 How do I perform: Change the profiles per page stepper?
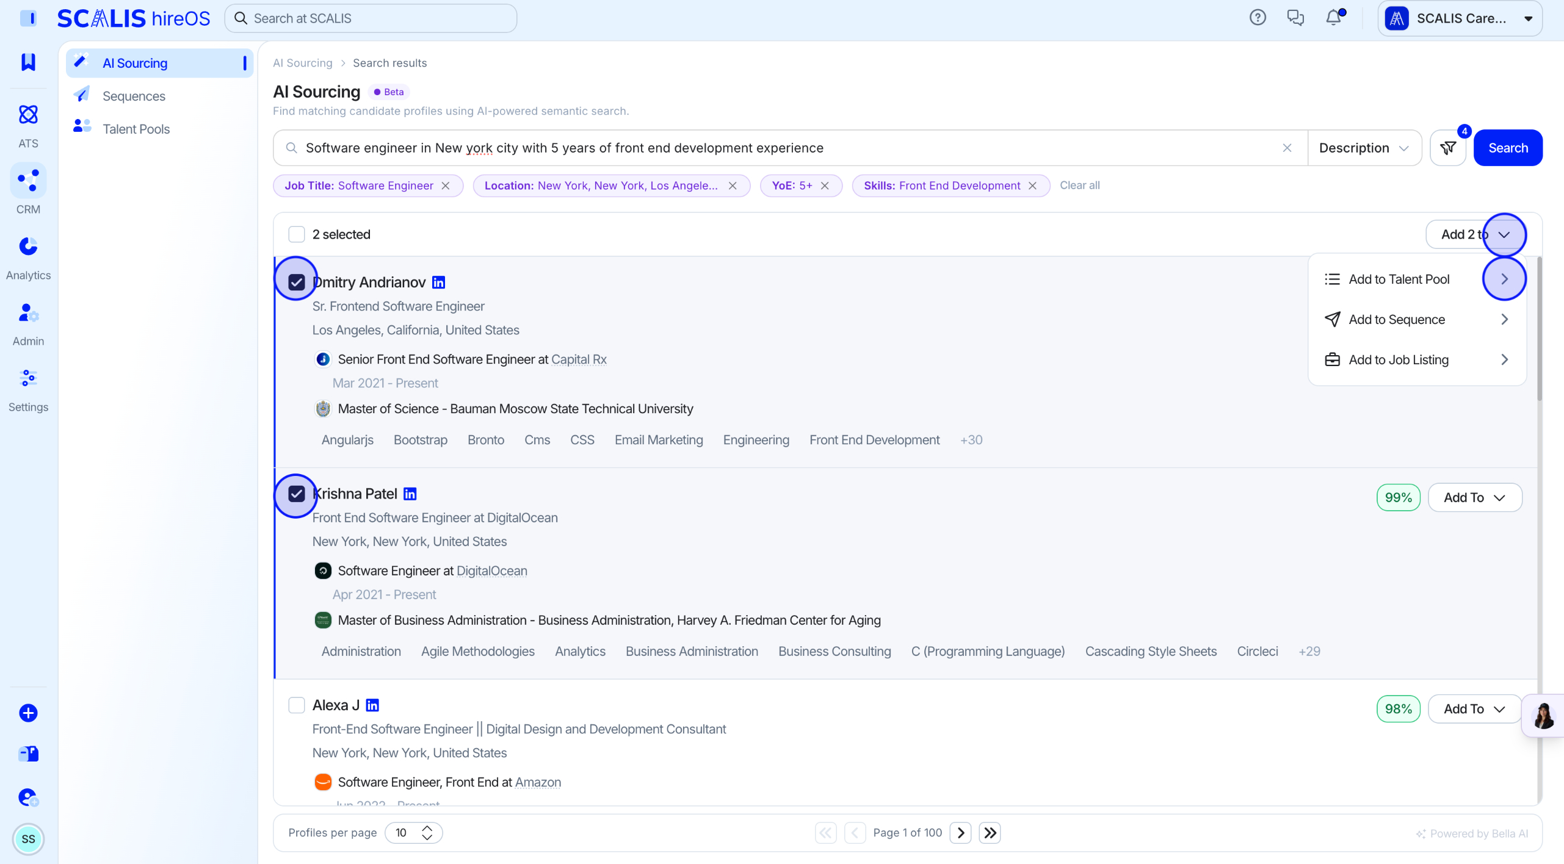tap(413, 833)
